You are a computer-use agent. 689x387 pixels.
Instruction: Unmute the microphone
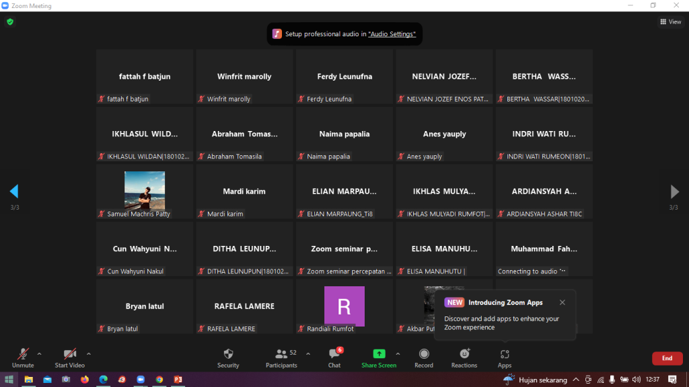click(23, 357)
